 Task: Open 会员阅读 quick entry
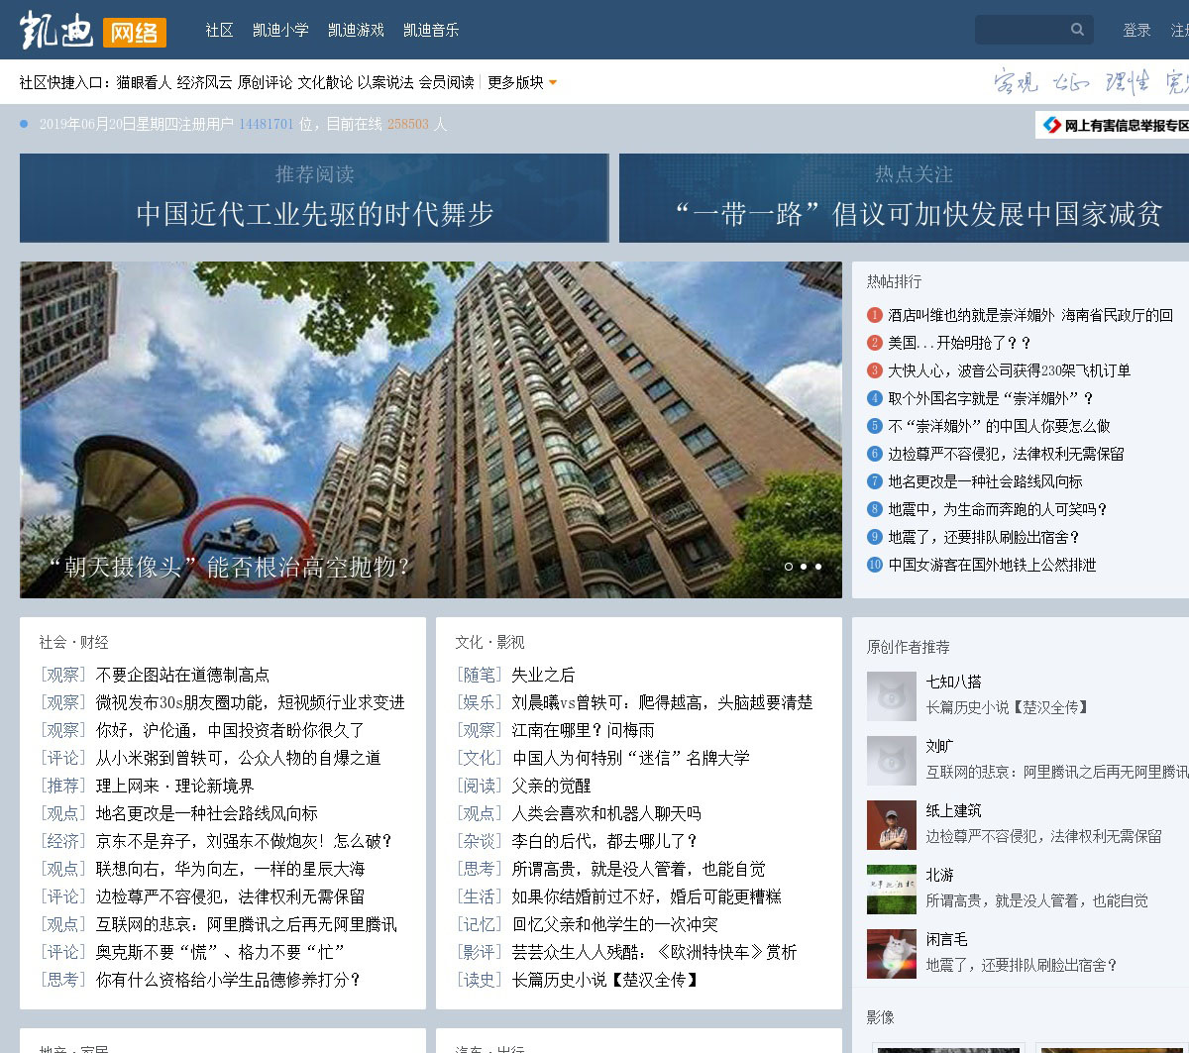point(446,82)
